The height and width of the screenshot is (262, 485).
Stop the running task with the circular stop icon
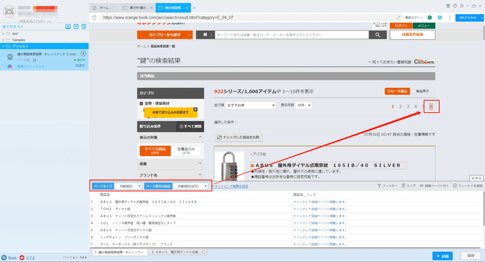click(83, 53)
